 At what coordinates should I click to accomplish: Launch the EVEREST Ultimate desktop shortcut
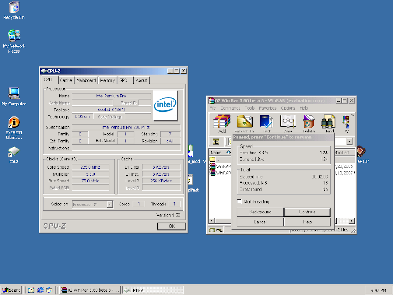point(14,128)
